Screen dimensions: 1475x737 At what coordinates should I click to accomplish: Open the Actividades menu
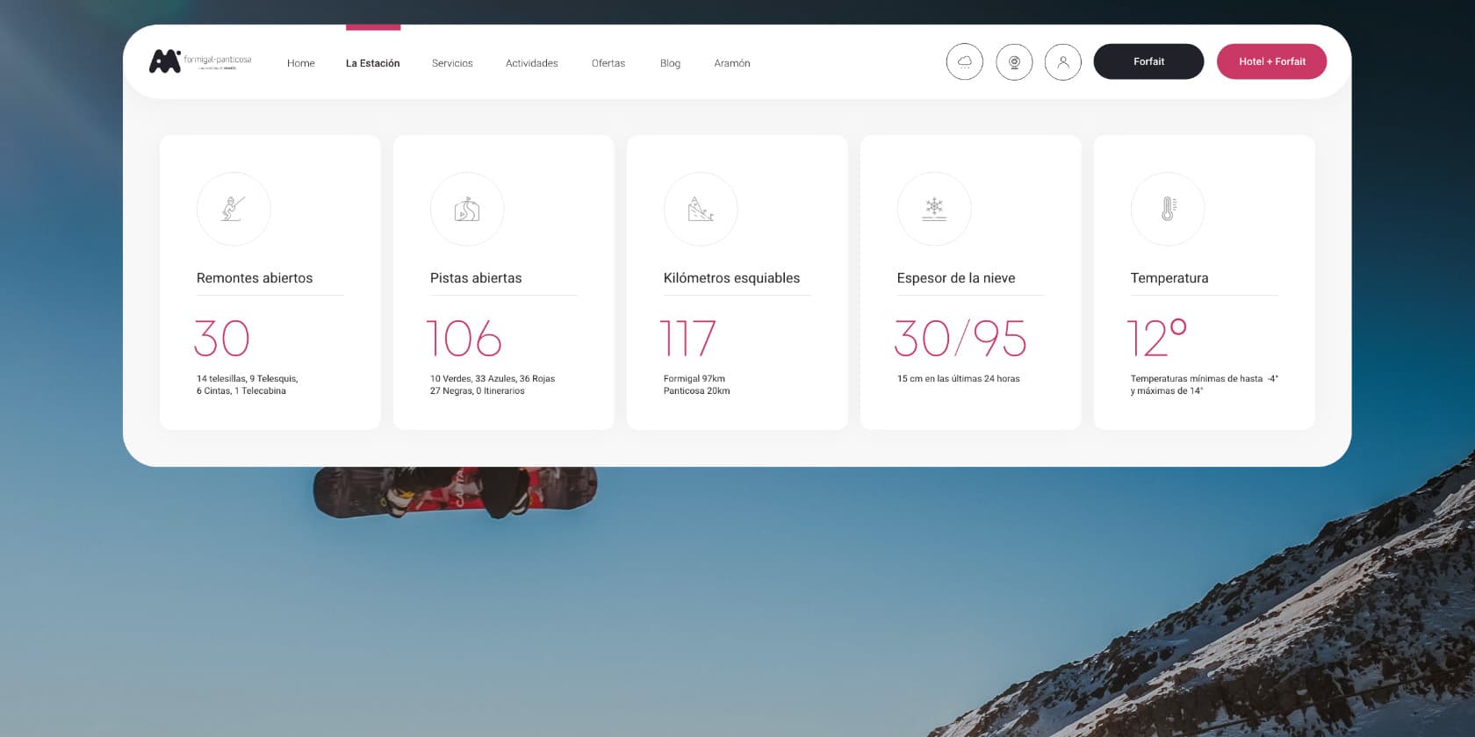(531, 63)
